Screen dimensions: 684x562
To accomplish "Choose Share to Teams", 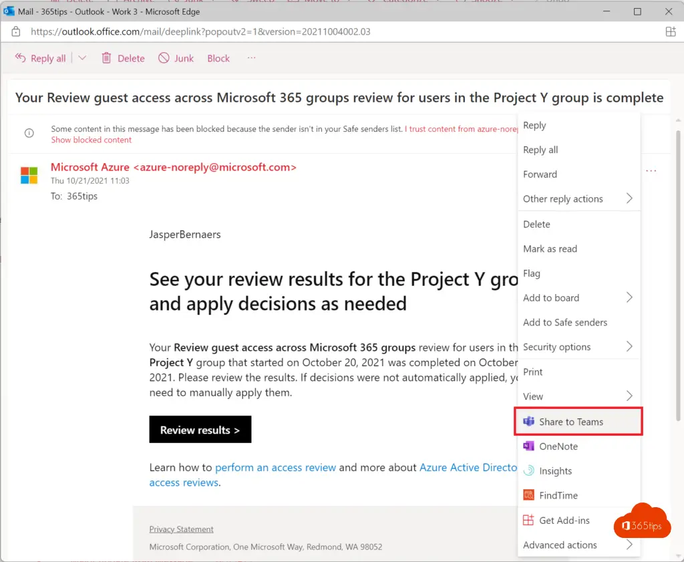I will click(579, 422).
